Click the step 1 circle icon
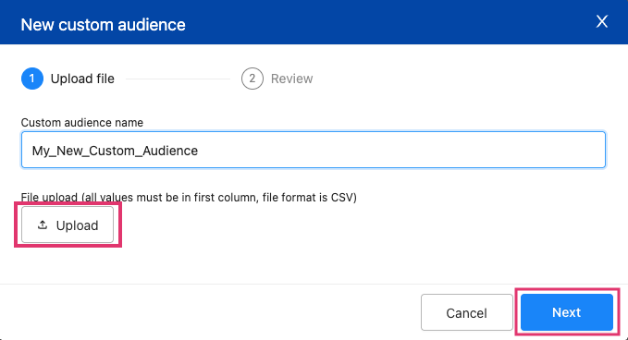628x340 pixels. click(x=32, y=79)
